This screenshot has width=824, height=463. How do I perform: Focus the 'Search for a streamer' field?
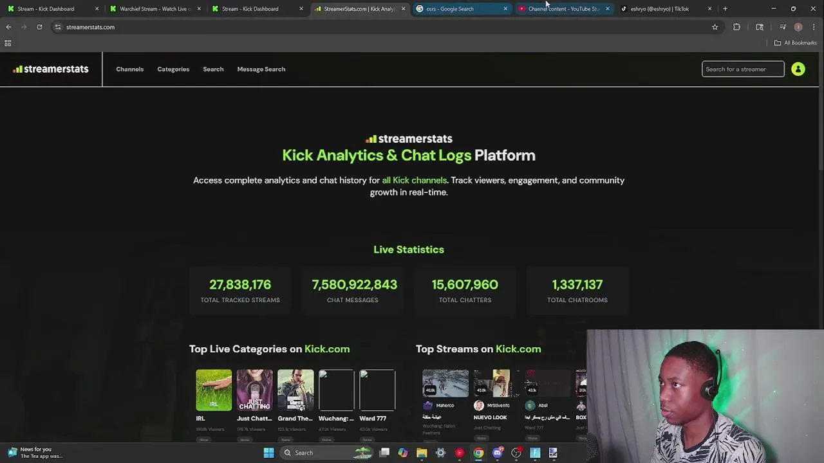(x=743, y=69)
